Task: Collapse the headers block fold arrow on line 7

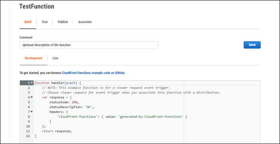Action: pyautogui.click(x=32, y=112)
